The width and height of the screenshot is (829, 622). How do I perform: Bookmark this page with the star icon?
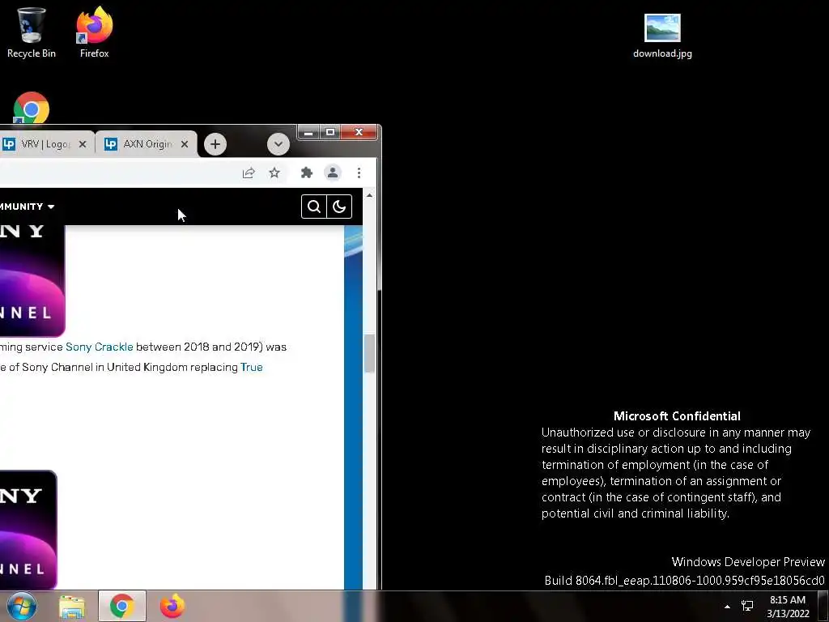274,173
